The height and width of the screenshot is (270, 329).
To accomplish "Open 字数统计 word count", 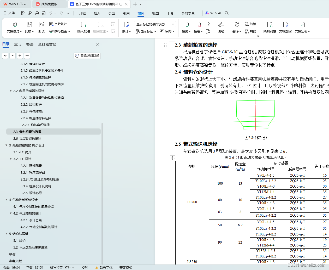I will [x=58, y=24].
